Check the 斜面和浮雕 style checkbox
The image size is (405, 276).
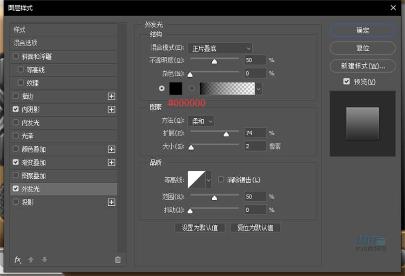click(x=15, y=56)
